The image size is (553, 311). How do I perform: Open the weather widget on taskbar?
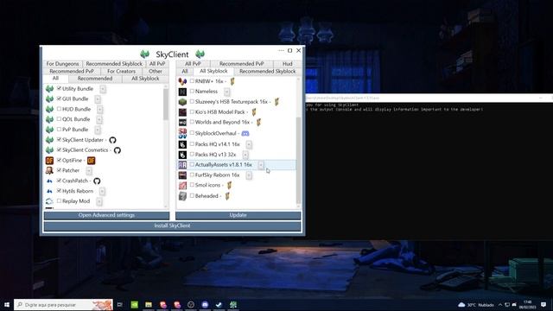pos(476,305)
